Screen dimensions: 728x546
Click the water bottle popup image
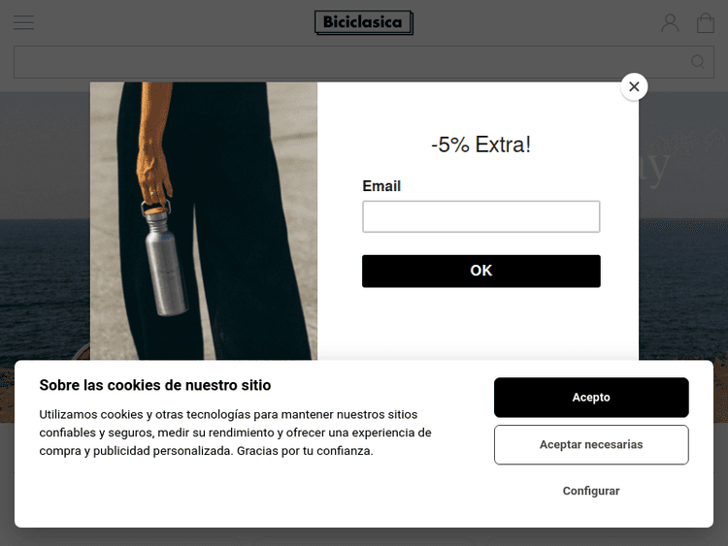pos(204,221)
